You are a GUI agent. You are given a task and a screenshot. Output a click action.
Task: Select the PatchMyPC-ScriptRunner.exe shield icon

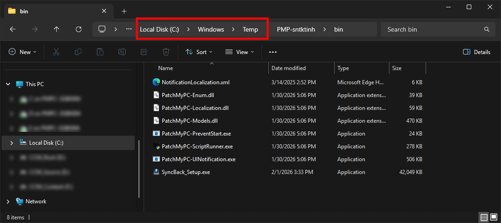[x=156, y=146]
